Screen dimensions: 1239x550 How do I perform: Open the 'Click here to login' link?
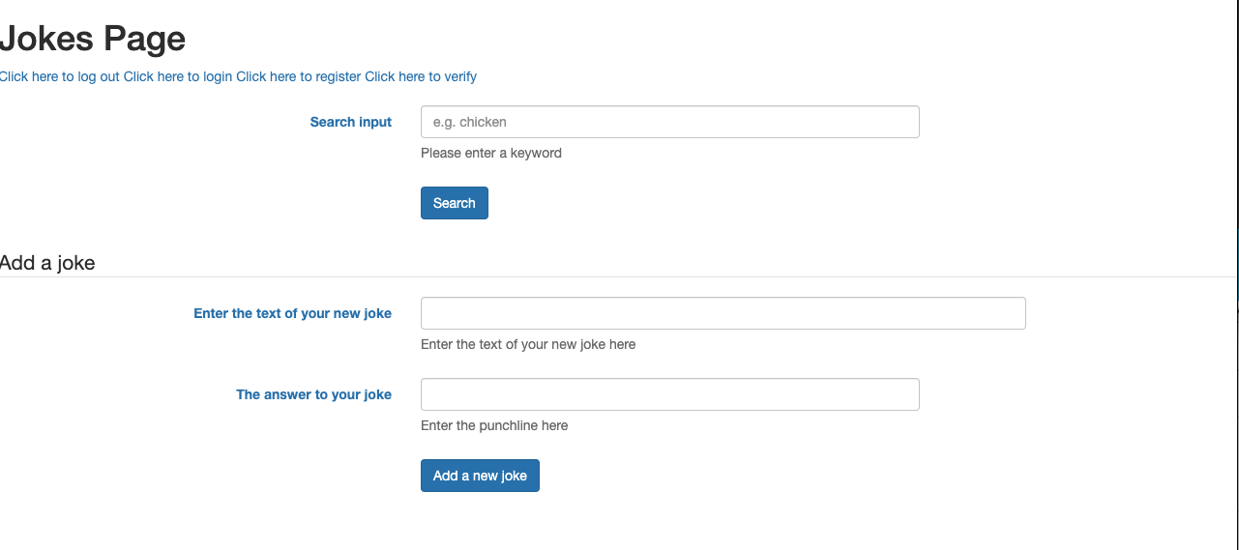pos(178,76)
